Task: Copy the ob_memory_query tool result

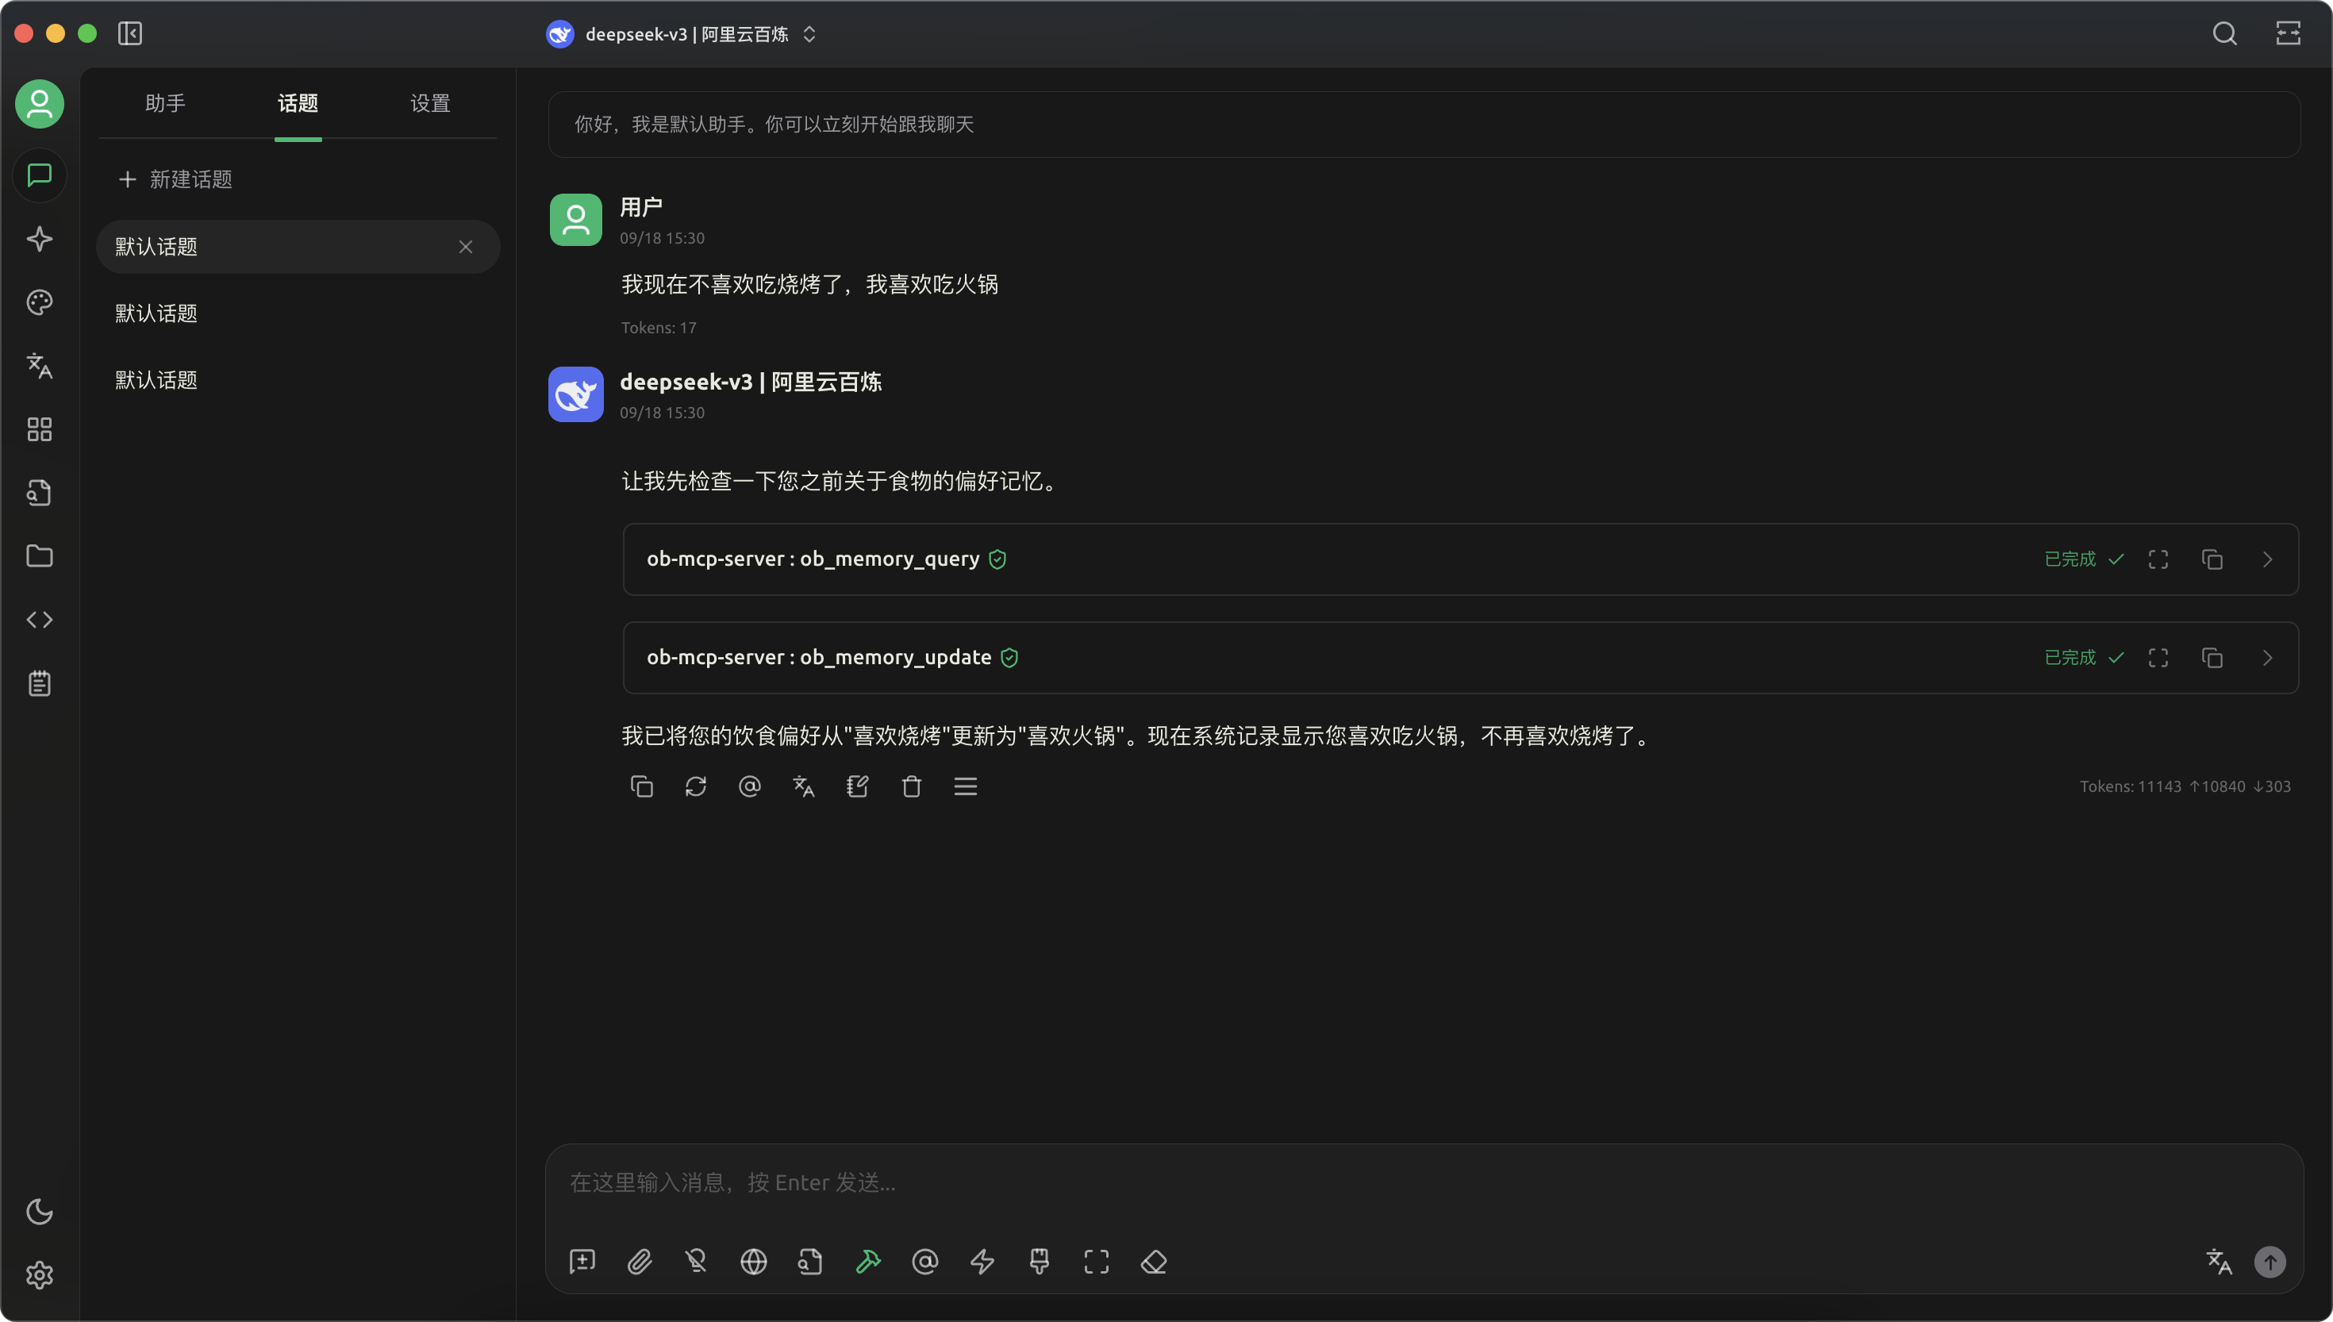Action: point(2212,559)
